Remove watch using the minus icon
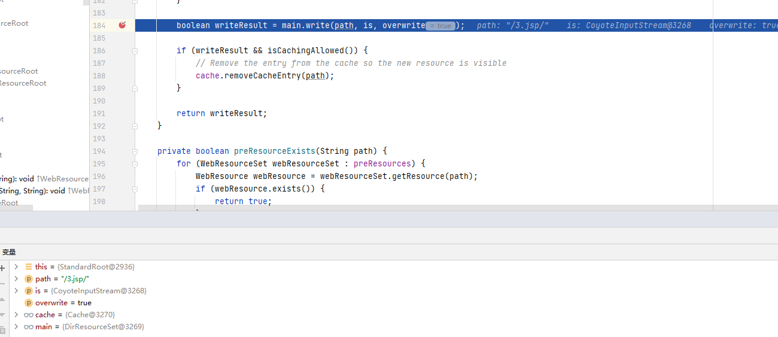The width and height of the screenshot is (778, 337). click(2, 284)
